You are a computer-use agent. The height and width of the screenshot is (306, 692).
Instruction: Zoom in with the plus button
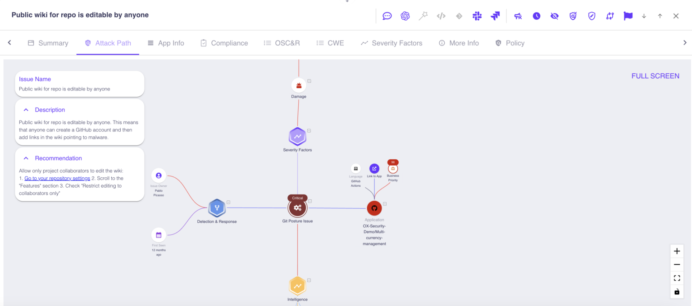coord(677,251)
